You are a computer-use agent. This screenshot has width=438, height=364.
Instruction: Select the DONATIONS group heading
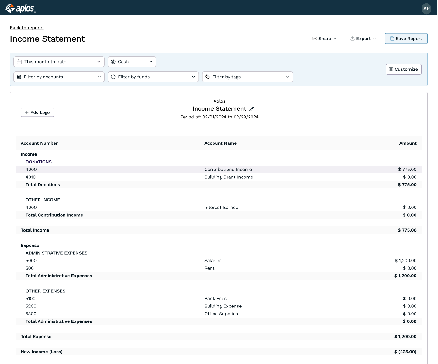pyautogui.click(x=39, y=162)
